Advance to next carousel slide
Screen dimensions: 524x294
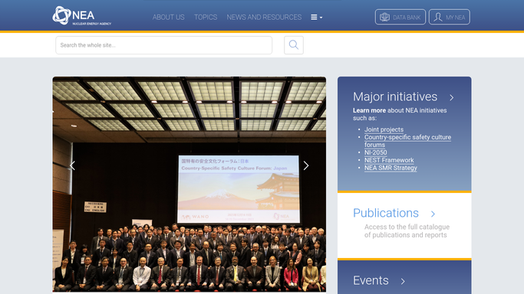click(x=306, y=165)
